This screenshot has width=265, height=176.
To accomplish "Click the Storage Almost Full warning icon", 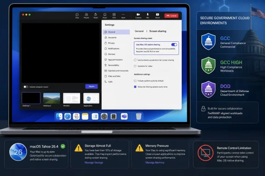I will coord(78,148).
